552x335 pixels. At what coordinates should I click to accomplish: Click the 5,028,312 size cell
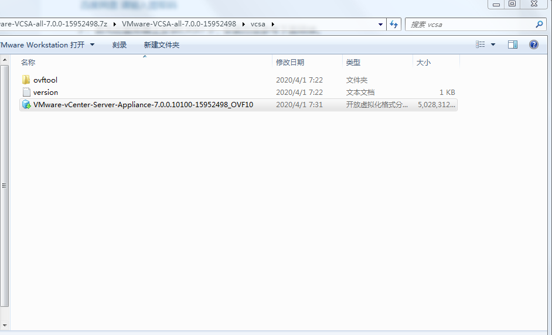(x=436, y=104)
